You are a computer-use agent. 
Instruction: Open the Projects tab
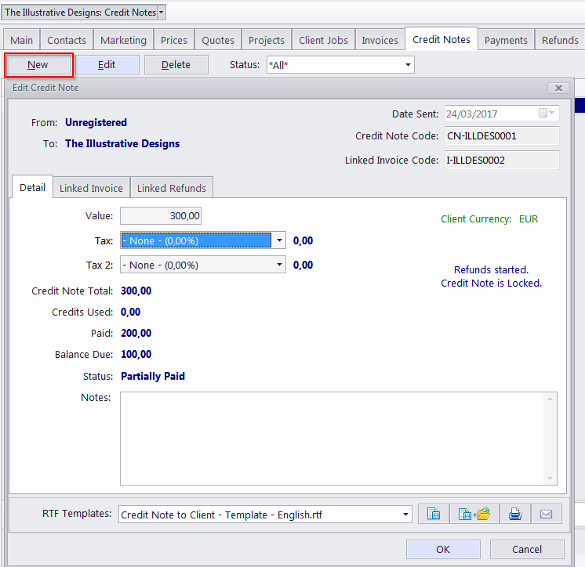coord(267,40)
